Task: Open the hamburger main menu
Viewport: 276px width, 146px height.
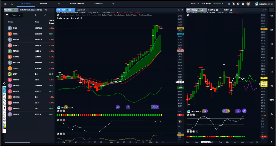Action: tap(5, 4)
